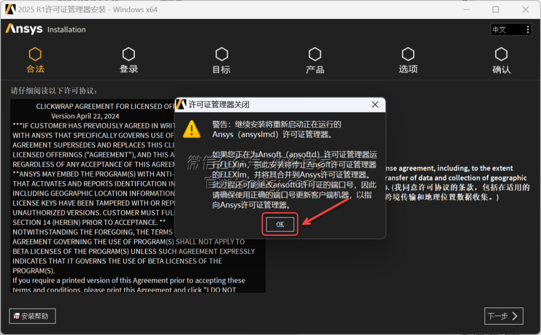Click the Ansys logo in the dialog title bar
The width and height of the screenshot is (541, 335).
click(x=181, y=104)
